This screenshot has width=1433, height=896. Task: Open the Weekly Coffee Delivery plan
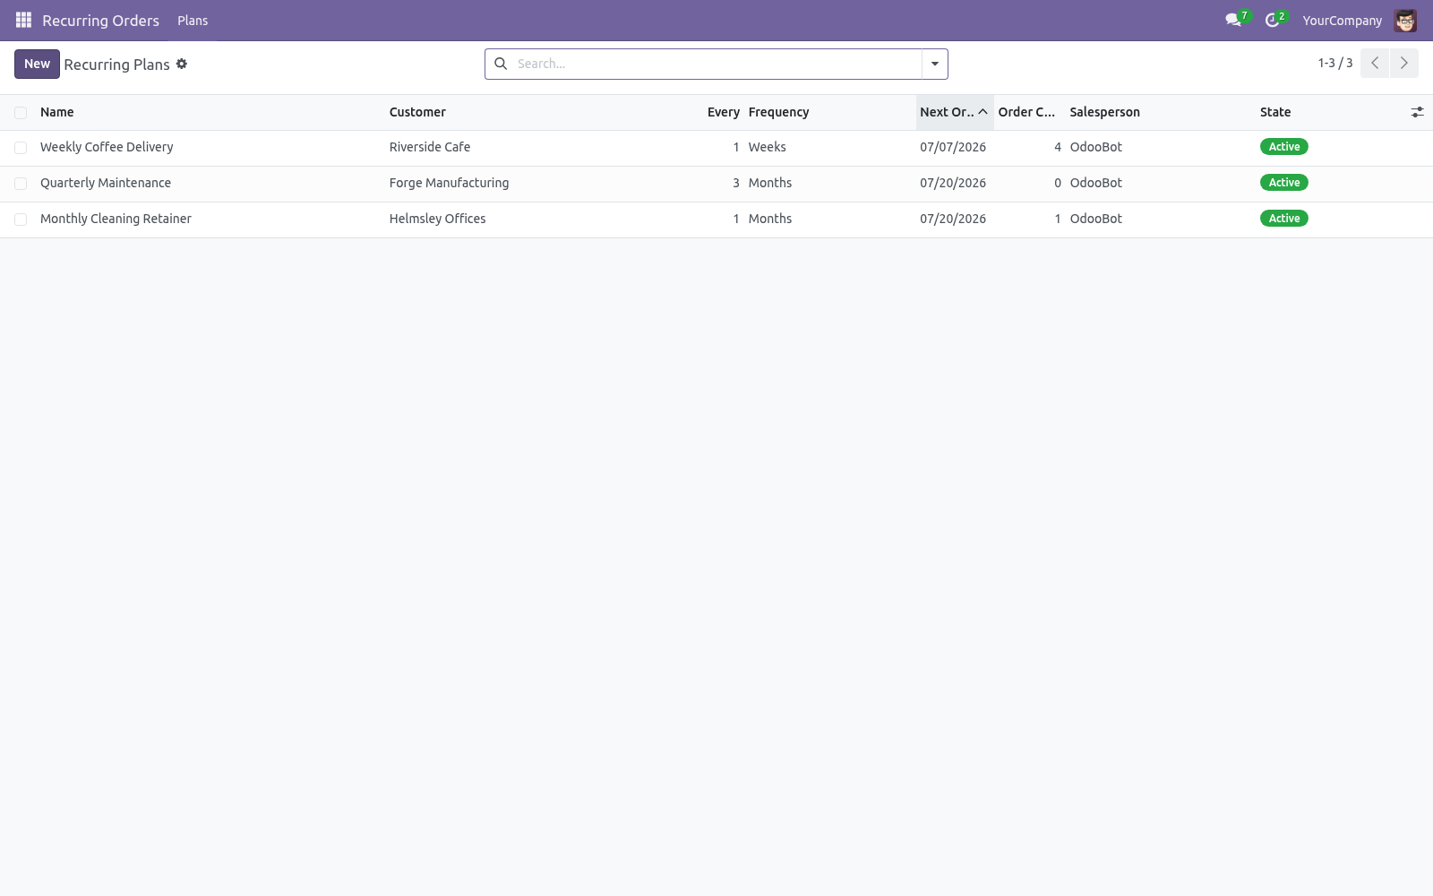click(107, 147)
